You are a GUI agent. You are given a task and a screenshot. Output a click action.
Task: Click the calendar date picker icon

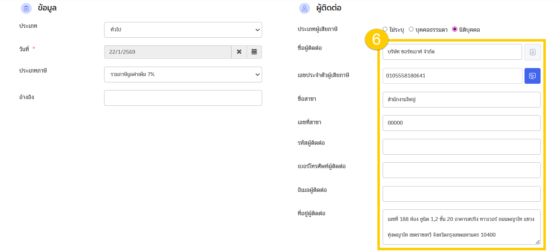pyautogui.click(x=254, y=52)
